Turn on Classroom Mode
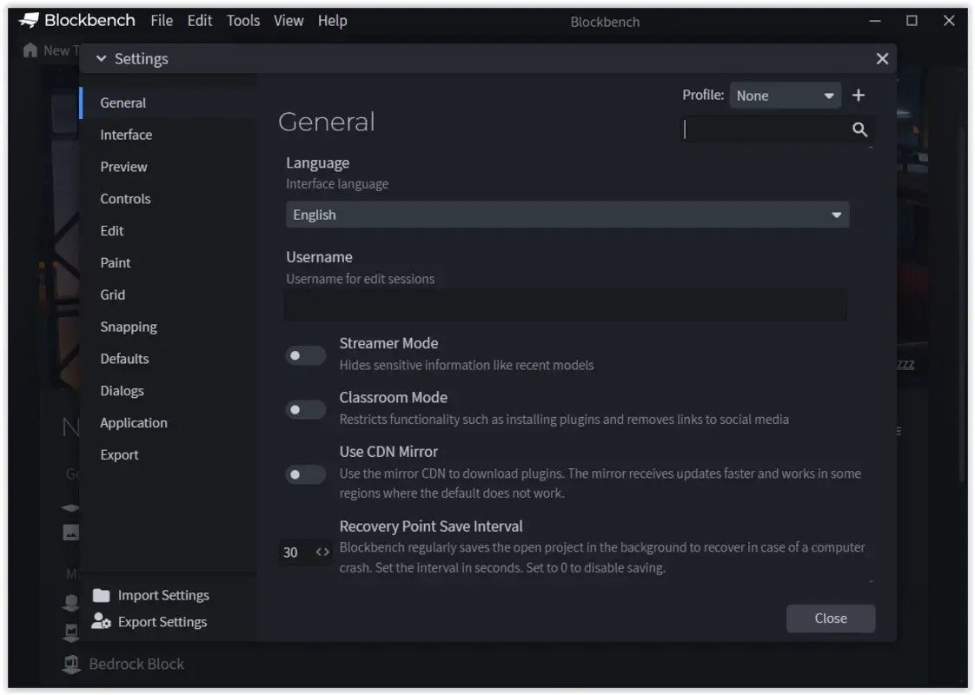This screenshot has height=695, width=975. (x=306, y=409)
